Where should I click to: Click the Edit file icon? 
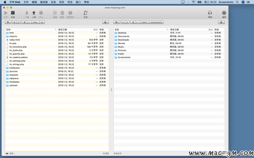tap(55, 13)
